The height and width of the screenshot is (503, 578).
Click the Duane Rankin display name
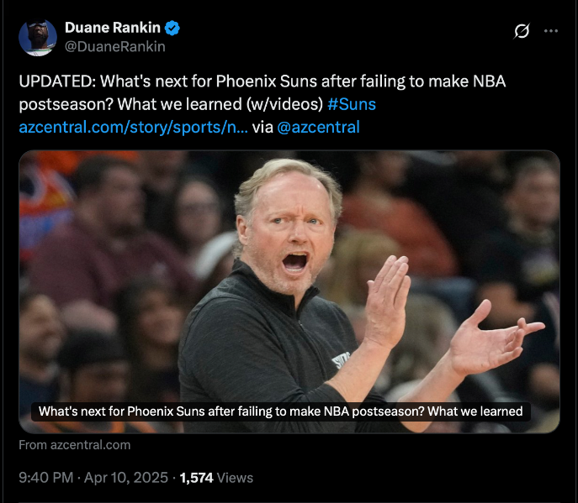pos(113,28)
